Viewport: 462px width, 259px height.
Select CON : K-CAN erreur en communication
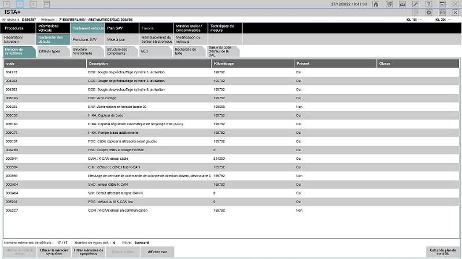pos(232,211)
